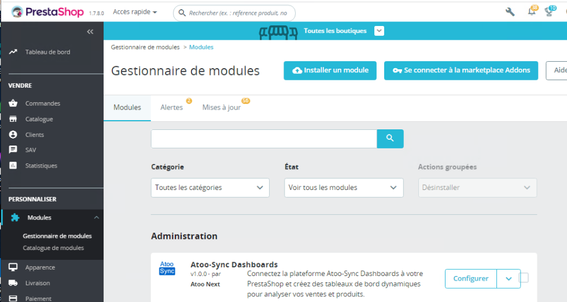Click the Atoo Next author text
This screenshot has height=302, width=567.
tap(205, 284)
